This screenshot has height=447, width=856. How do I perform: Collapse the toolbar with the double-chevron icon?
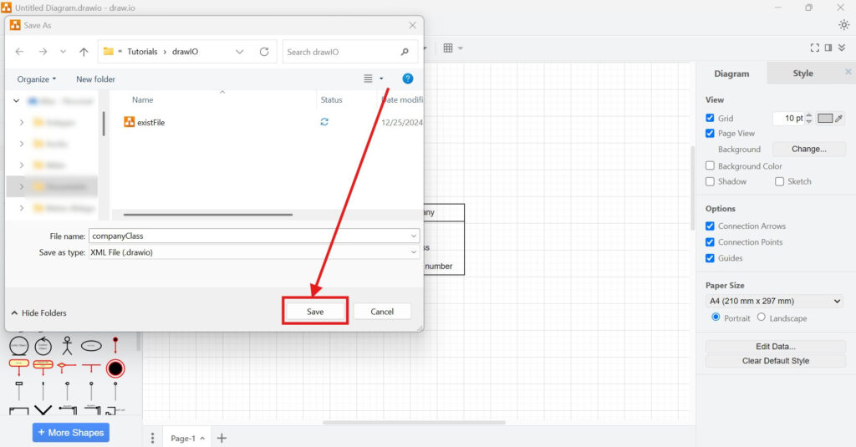(842, 48)
